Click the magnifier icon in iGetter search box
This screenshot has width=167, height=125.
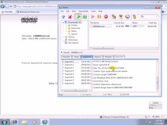pos(142,16)
